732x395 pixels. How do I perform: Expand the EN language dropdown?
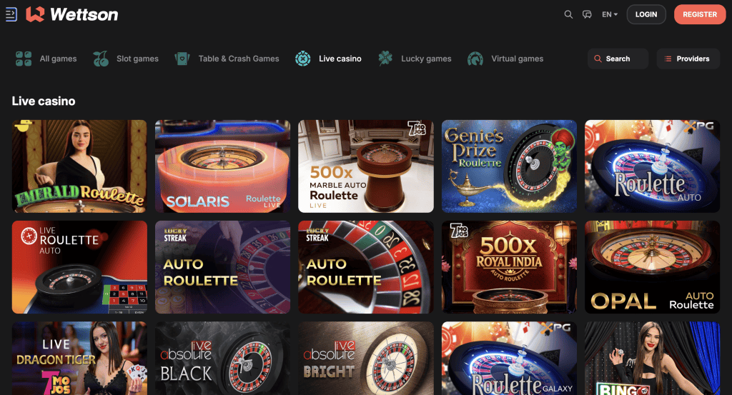(x=609, y=14)
